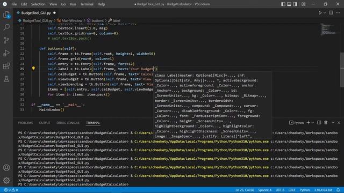Switch to the OUTPUT panel tab
Viewport: 344px width, 193px height.
pos(45,123)
